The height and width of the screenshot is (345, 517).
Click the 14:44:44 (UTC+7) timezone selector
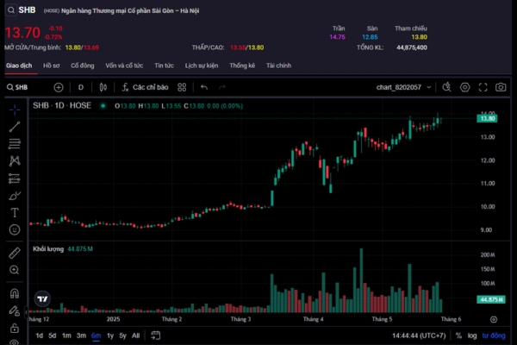click(x=419, y=336)
